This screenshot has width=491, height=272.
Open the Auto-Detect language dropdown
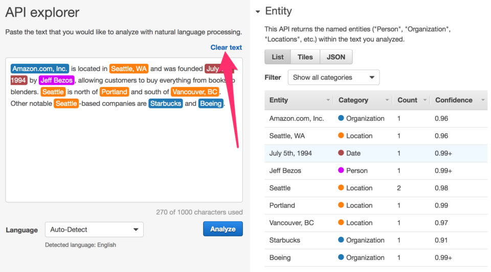pyautogui.click(x=94, y=230)
